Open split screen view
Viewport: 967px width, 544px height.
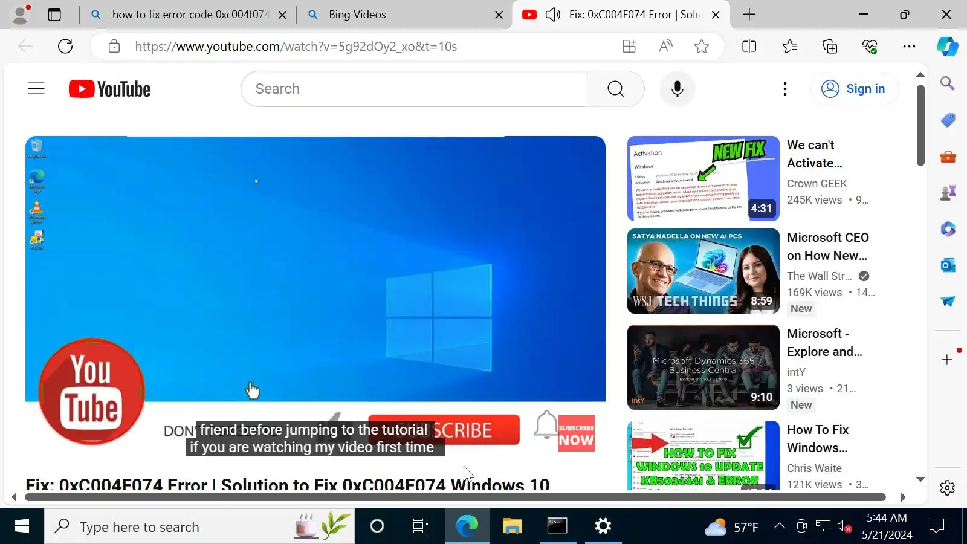(x=749, y=47)
